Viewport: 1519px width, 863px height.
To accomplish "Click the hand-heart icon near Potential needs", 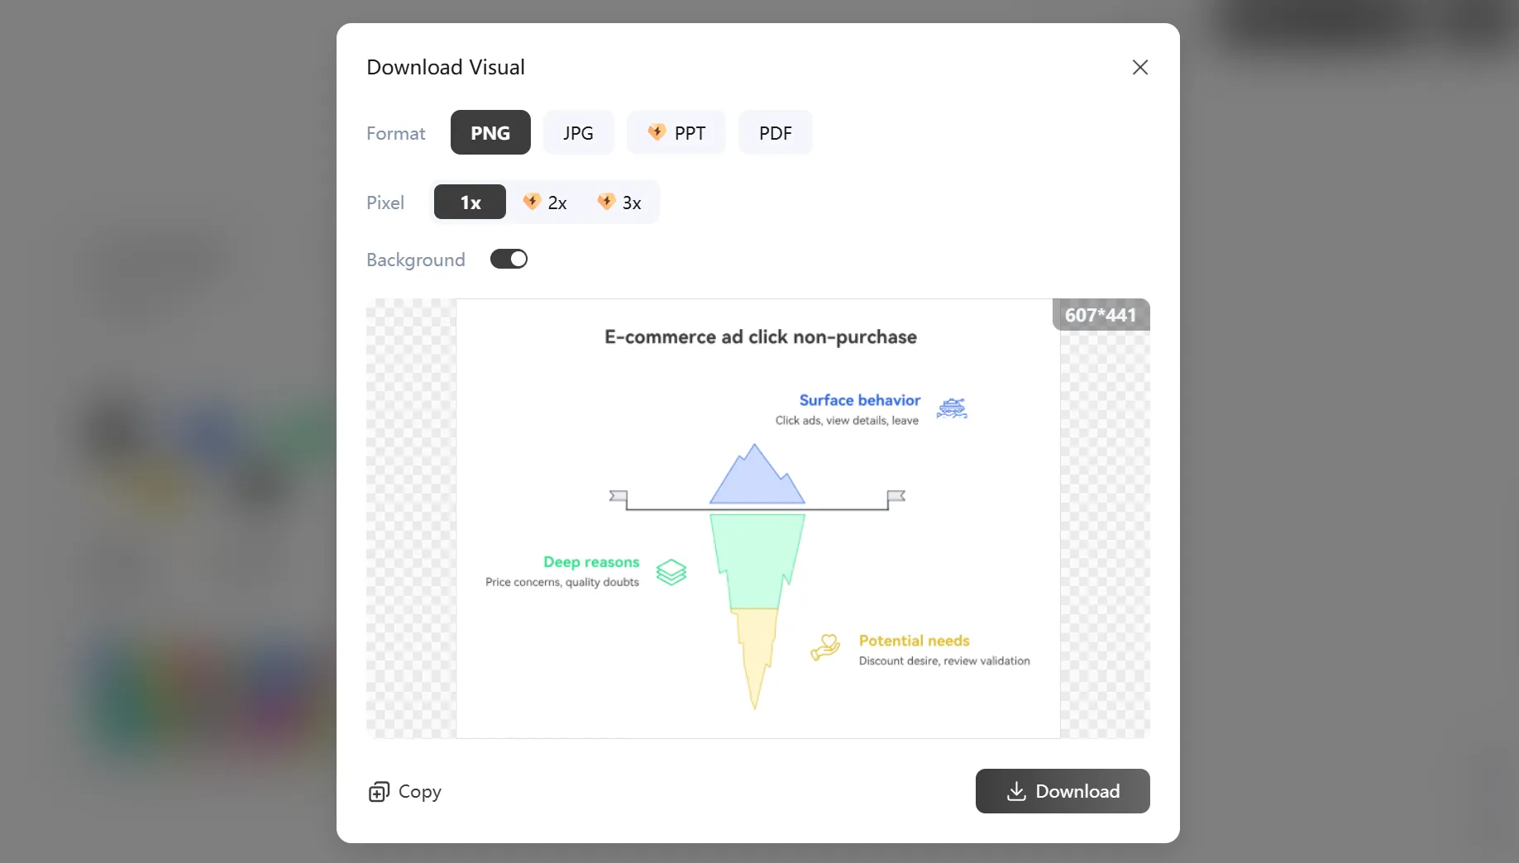I will click(825, 647).
